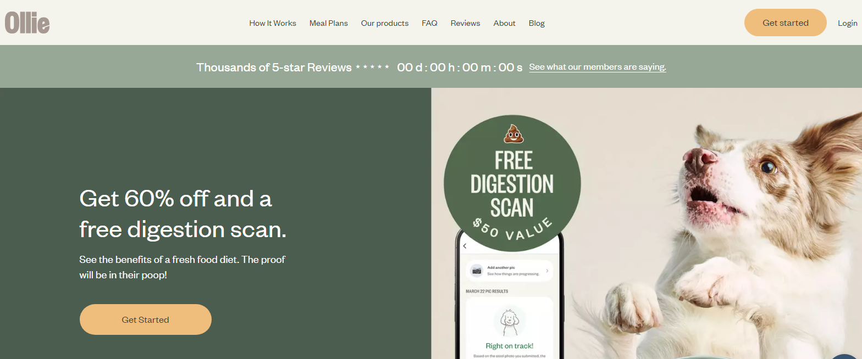The height and width of the screenshot is (359, 862).
Task: Click the poop emoji on the badge
Action: [513, 133]
